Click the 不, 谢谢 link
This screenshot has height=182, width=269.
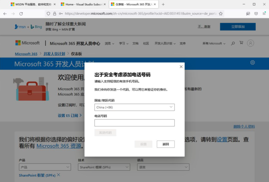pyautogui.click(x=204, y=26)
